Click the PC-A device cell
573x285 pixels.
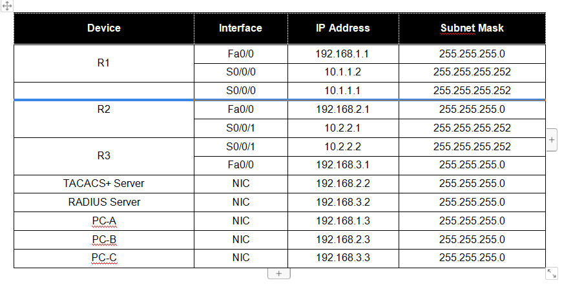click(104, 221)
